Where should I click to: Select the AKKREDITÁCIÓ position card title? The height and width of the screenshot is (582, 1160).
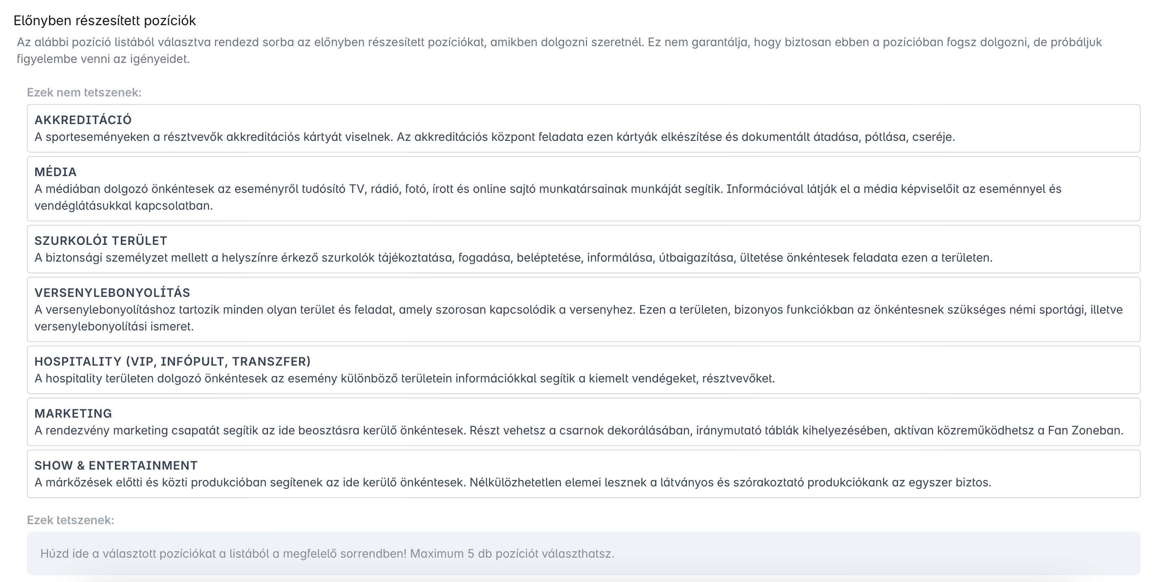(83, 120)
